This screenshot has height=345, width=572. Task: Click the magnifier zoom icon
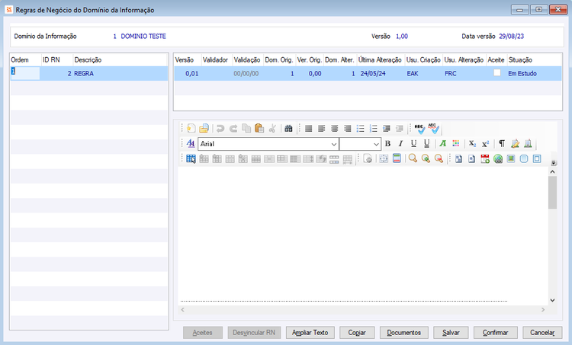[413, 158]
